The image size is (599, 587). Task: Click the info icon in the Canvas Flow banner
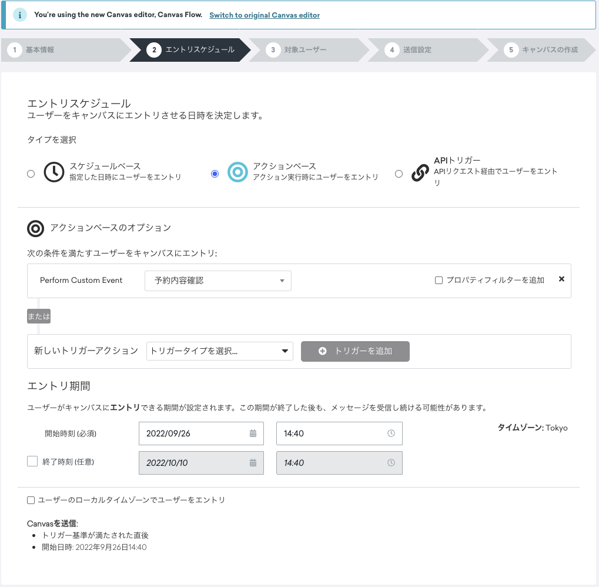pos(19,14)
